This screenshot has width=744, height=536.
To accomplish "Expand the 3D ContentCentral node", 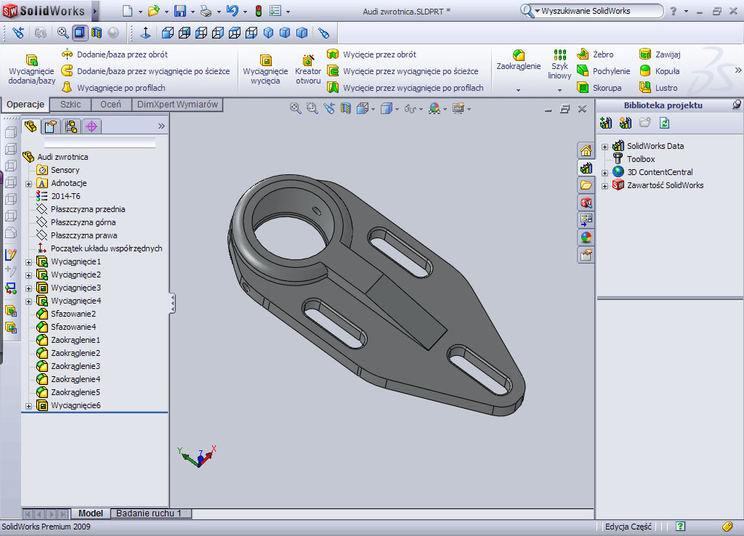I will [x=604, y=173].
